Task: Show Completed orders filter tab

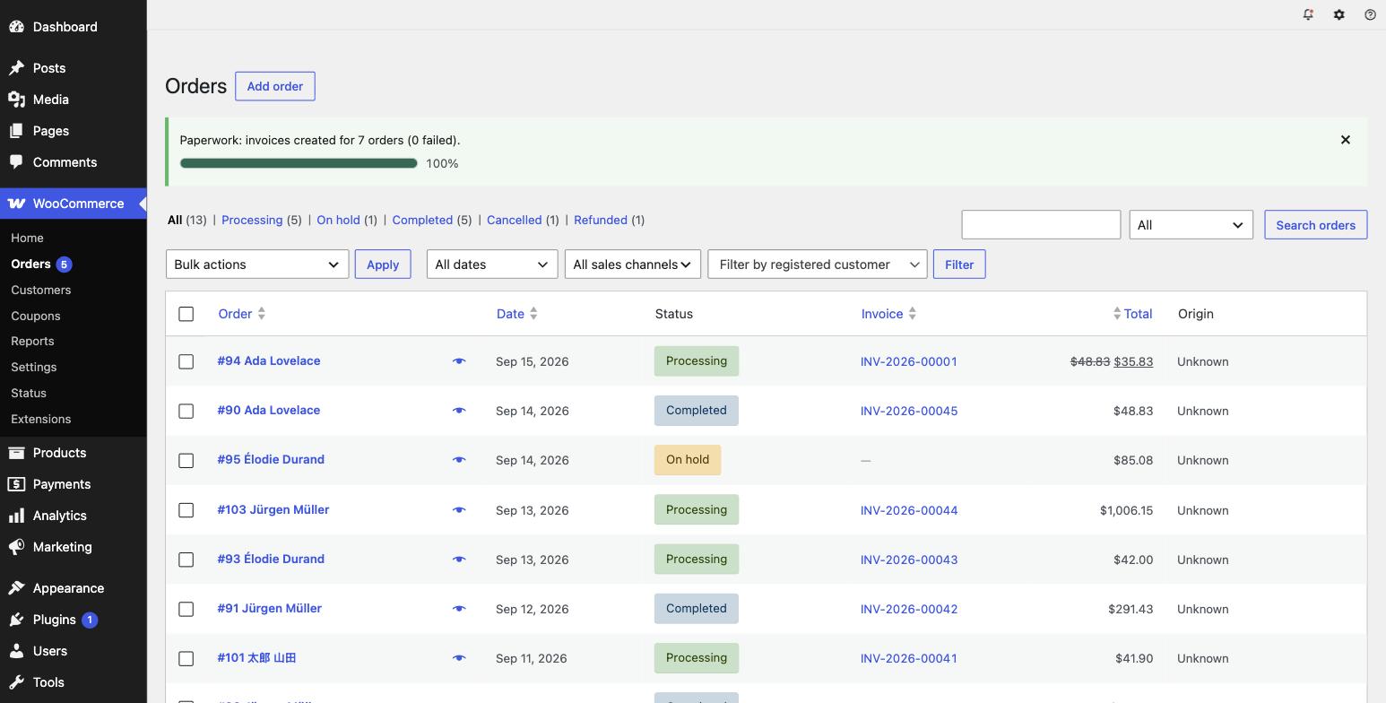Action: click(422, 220)
